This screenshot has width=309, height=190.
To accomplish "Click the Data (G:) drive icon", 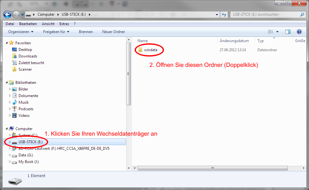I will [x=14, y=155].
